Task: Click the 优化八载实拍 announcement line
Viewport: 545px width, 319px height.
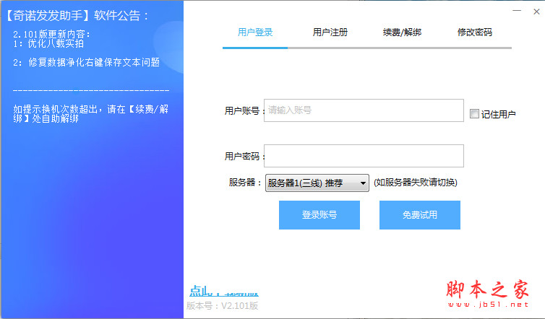Action: tap(48, 43)
